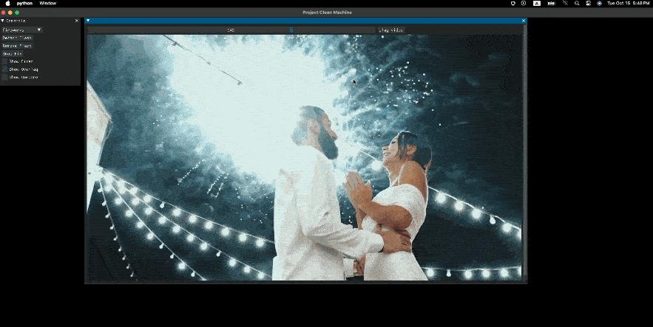The image size is (653, 327).
Task: Click the Wi-Fi status icon
Action: click(565, 4)
